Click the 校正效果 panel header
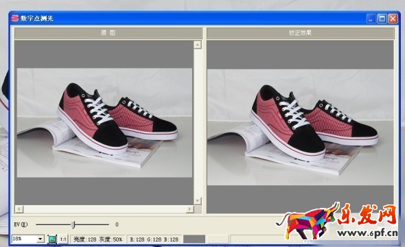Image resolution: width=405 pixels, height=247 pixels. (x=301, y=33)
